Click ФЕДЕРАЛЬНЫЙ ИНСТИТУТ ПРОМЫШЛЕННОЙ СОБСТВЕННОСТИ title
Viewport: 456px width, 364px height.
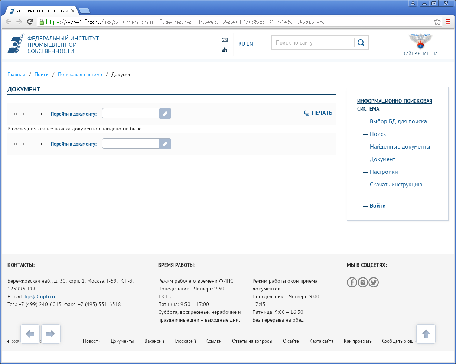[x=63, y=45]
